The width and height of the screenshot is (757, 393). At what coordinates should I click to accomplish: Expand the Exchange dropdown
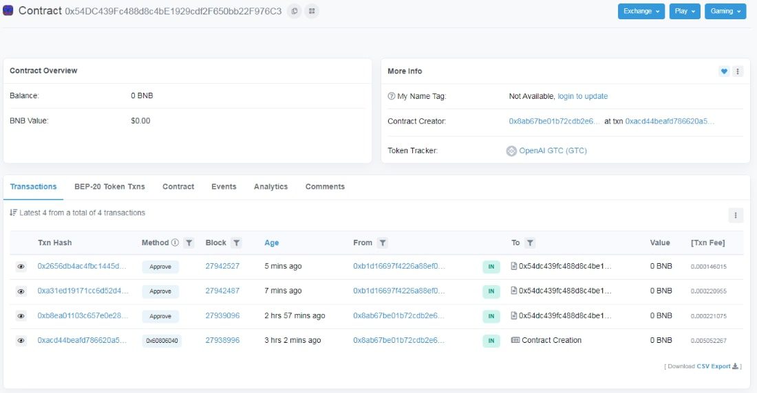click(641, 11)
